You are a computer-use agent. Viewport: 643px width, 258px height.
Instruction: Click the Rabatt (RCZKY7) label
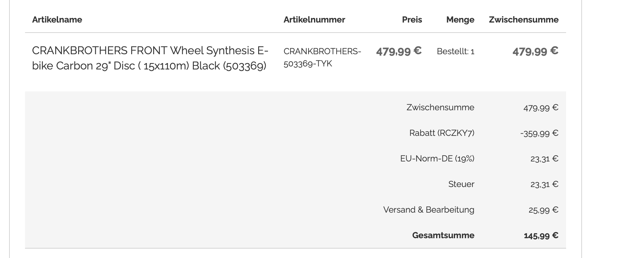[x=442, y=133]
